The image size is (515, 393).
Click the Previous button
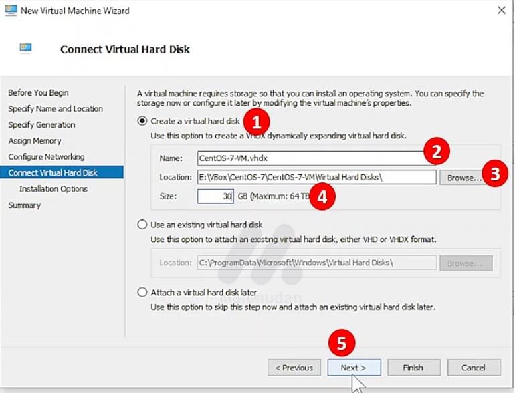[x=294, y=368]
